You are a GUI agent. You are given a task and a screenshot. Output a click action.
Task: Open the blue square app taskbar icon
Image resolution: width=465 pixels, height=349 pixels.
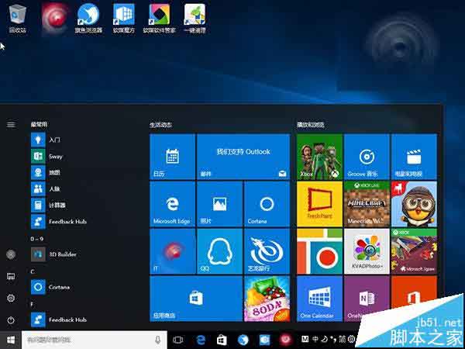coord(264,340)
